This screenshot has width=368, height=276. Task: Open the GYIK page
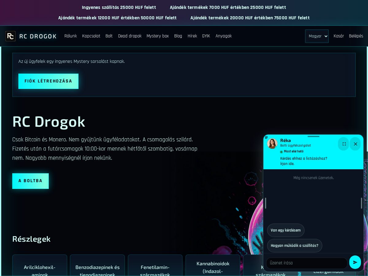tap(206, 36)
